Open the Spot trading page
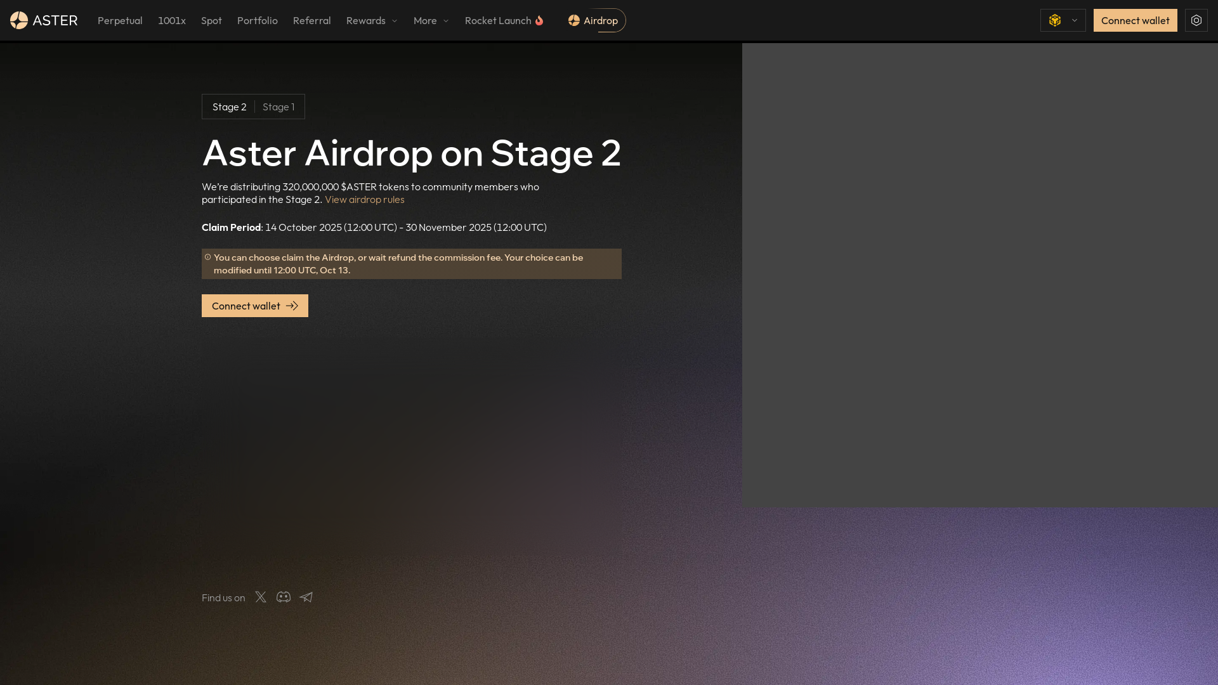 tap(211, 20)
